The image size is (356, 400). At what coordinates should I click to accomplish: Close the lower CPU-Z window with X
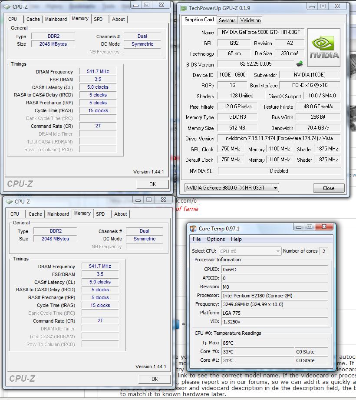[x=164, y=200]
